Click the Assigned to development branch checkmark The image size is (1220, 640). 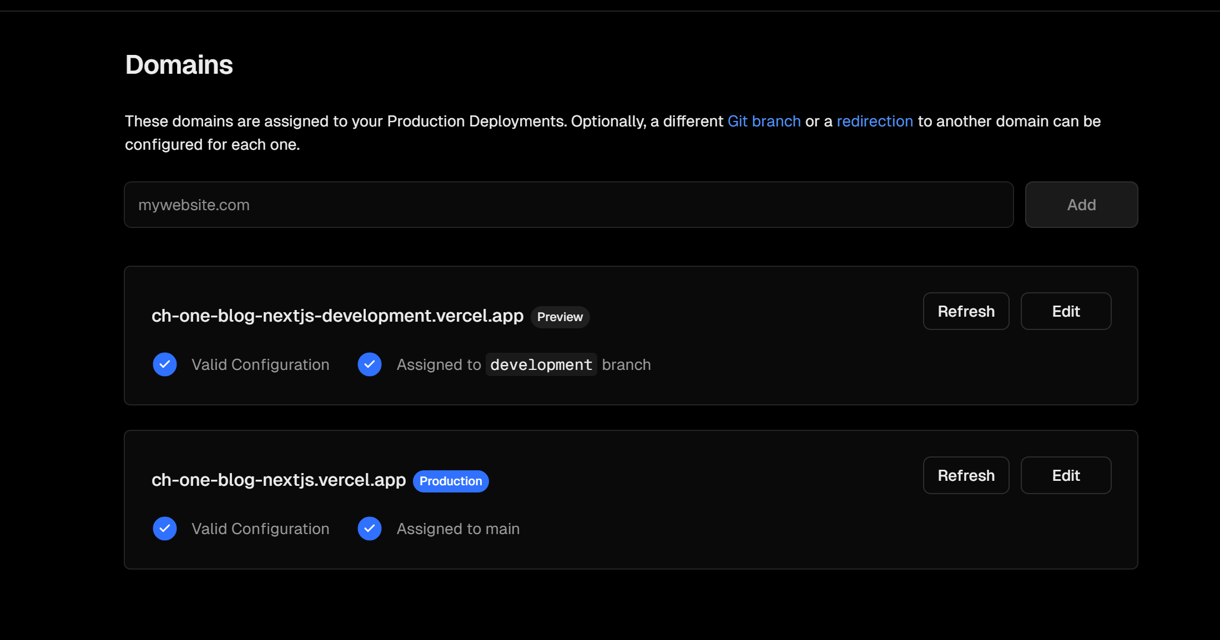pyautogui.click(x=370, y=364)
